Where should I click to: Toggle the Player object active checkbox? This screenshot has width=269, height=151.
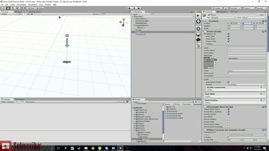tap(209, 15)
